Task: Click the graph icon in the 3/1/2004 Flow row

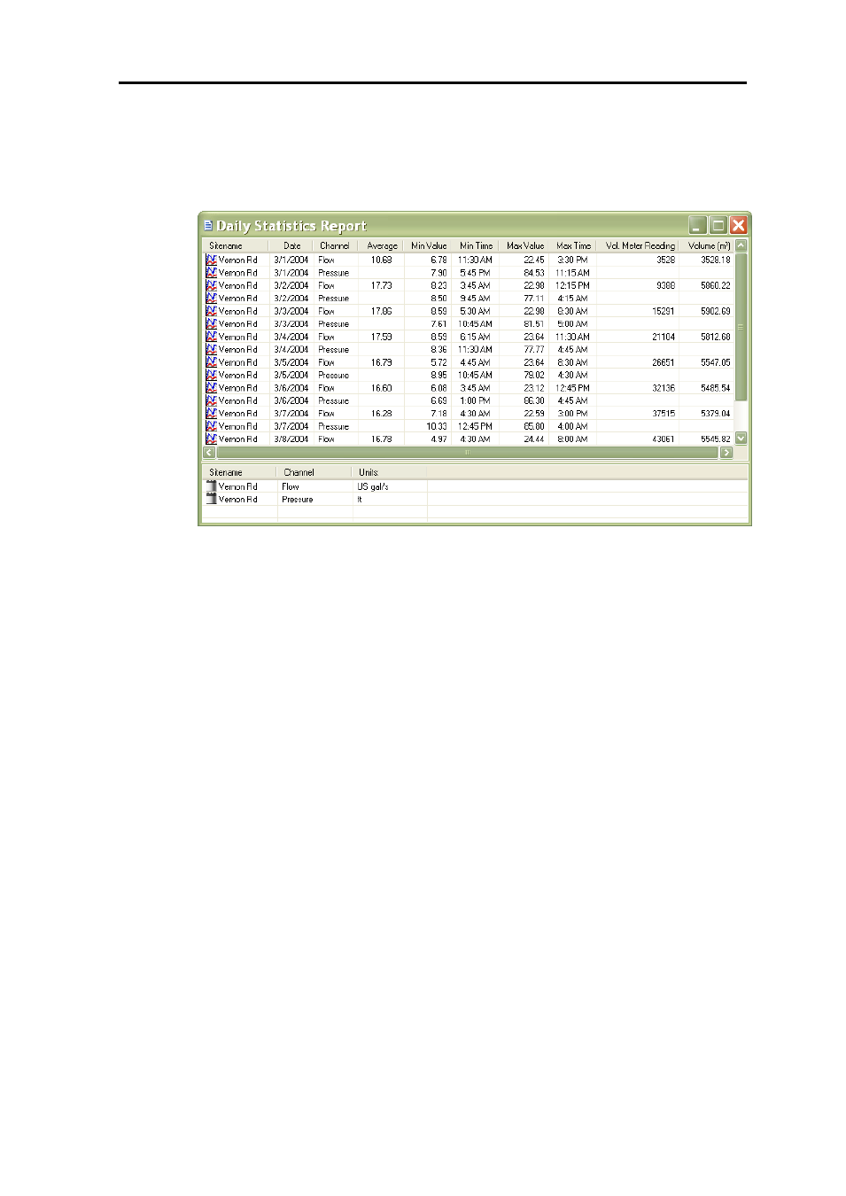Action: point(211,260)
